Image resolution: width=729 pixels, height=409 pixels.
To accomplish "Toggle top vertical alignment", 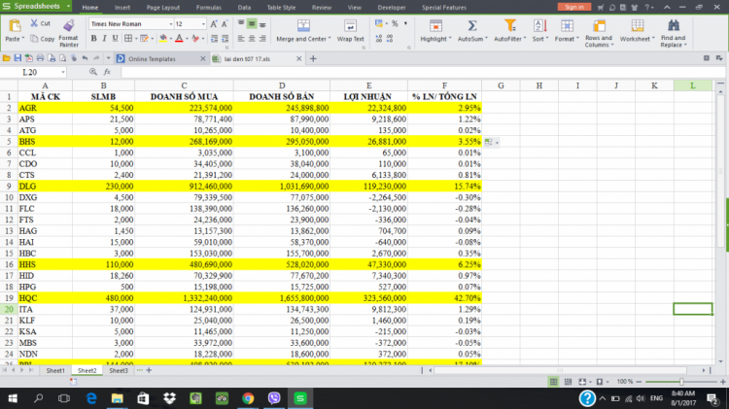I will coord(241,23).
